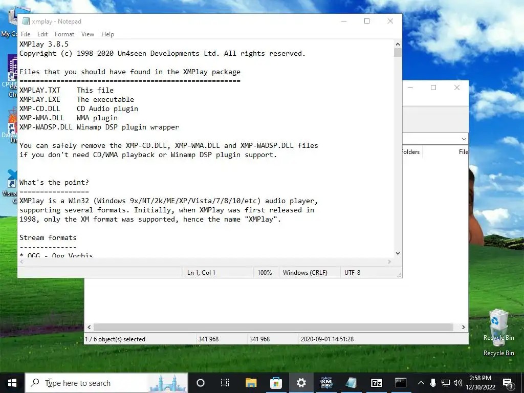
Task: Open Settings gear on the taskbar
Action: (x=301, y=383)
